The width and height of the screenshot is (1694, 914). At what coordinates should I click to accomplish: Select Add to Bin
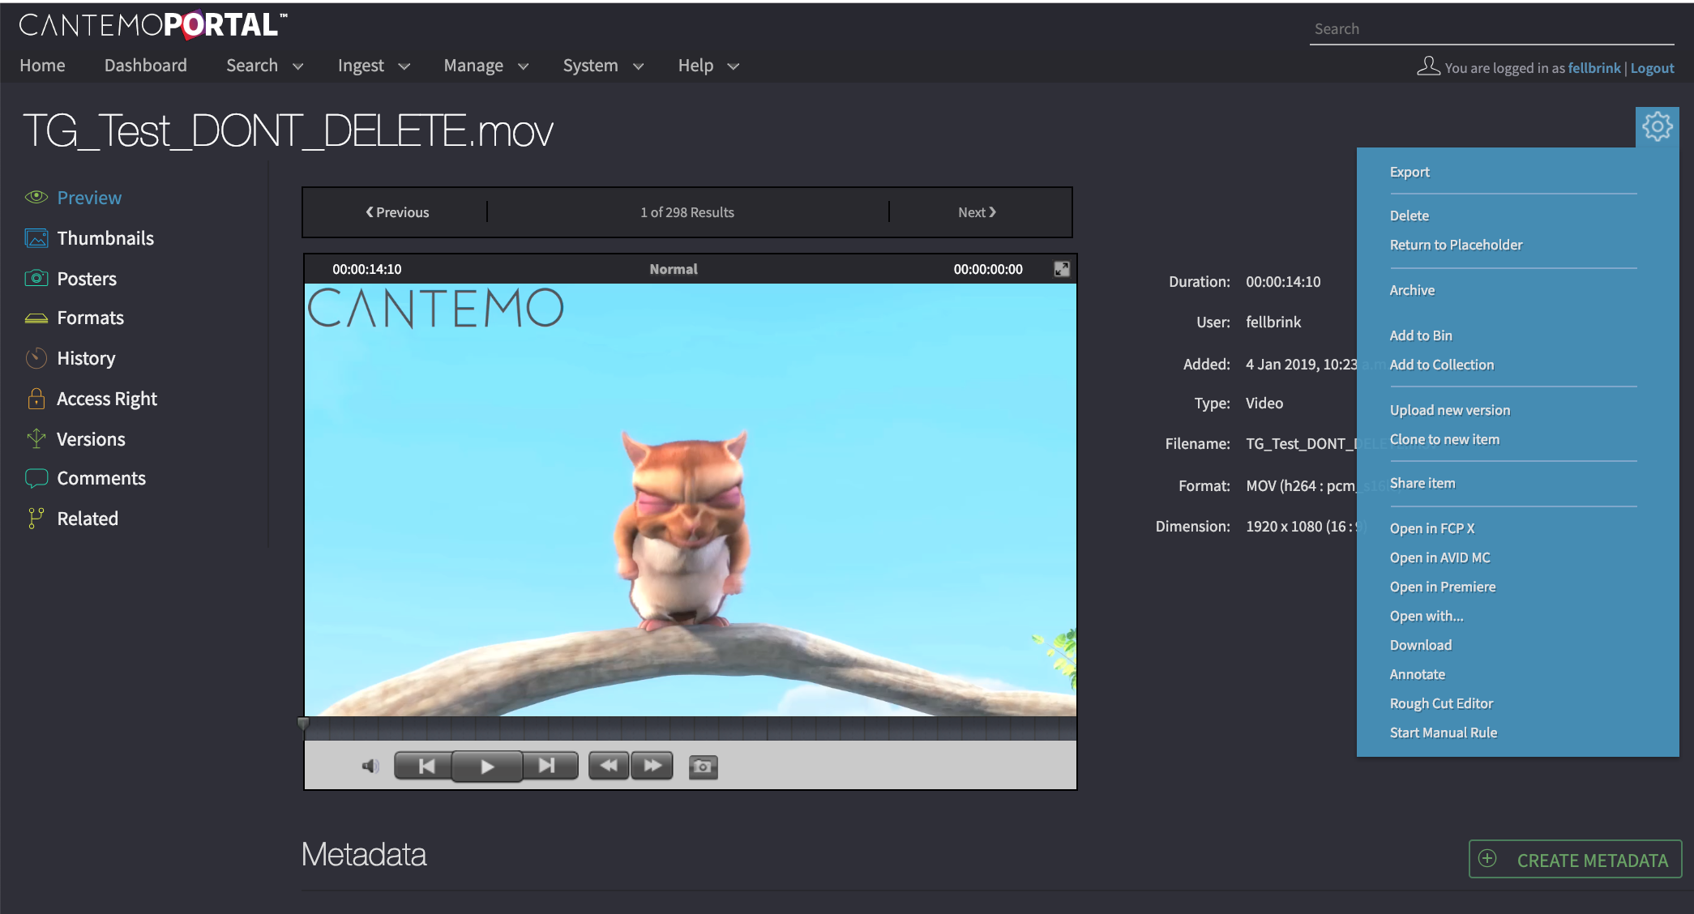(x=1421, y=335)
